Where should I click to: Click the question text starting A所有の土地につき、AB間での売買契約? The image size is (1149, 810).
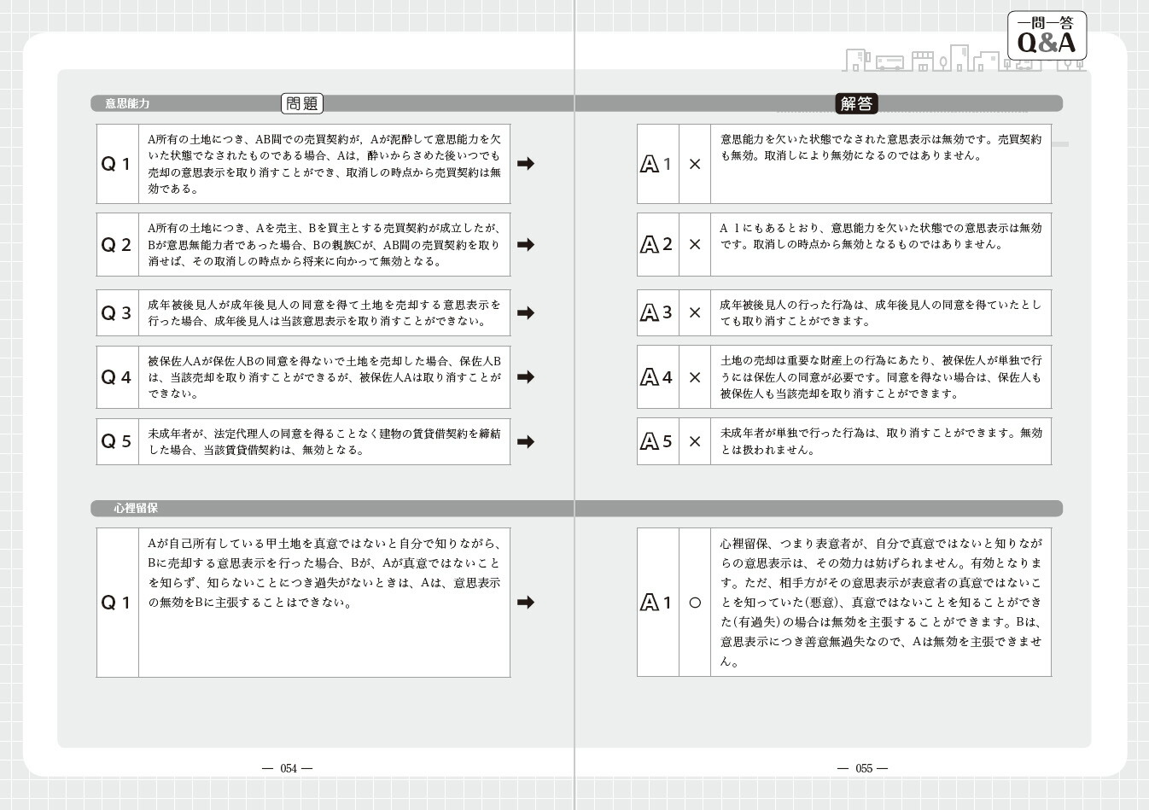[x=324, y=164]
